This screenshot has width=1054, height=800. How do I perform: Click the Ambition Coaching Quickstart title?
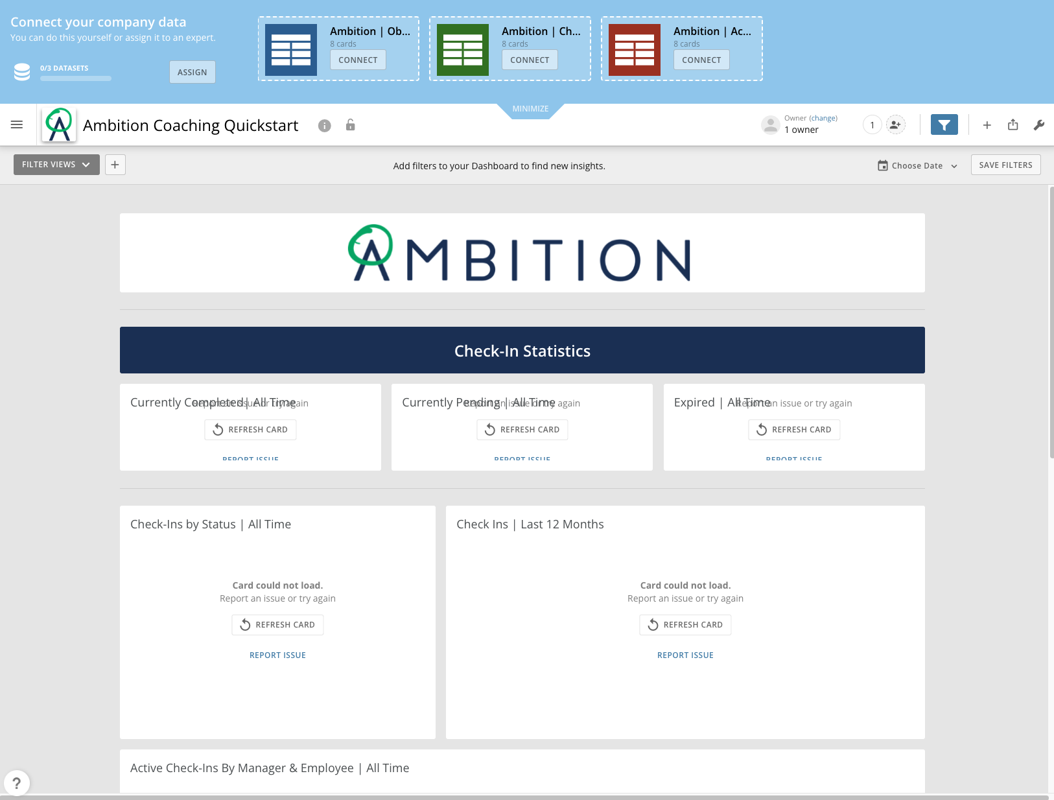point(191,125)
